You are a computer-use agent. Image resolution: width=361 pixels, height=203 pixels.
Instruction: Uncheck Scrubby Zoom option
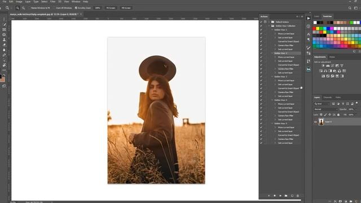(x=76, y=8)
